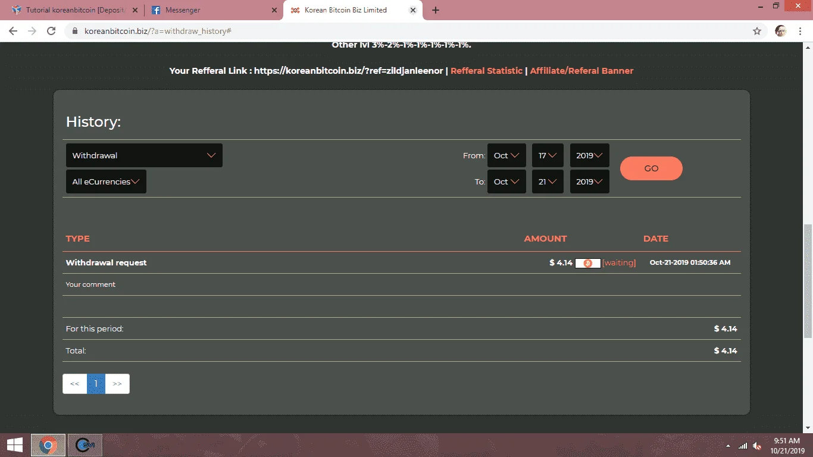Open Affiliate/Referal Banner link

[x=581, y=71]
